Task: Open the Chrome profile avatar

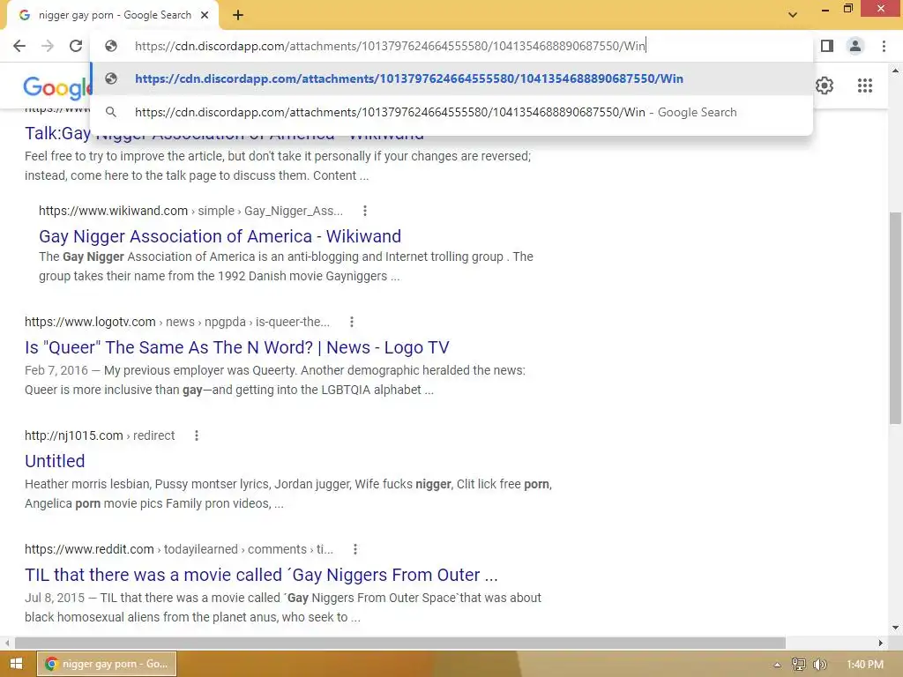Action: pyautogui.click(x=855, y=46)
